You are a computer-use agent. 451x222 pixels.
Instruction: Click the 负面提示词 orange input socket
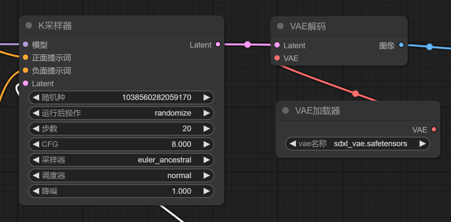(x=26, y=70)
